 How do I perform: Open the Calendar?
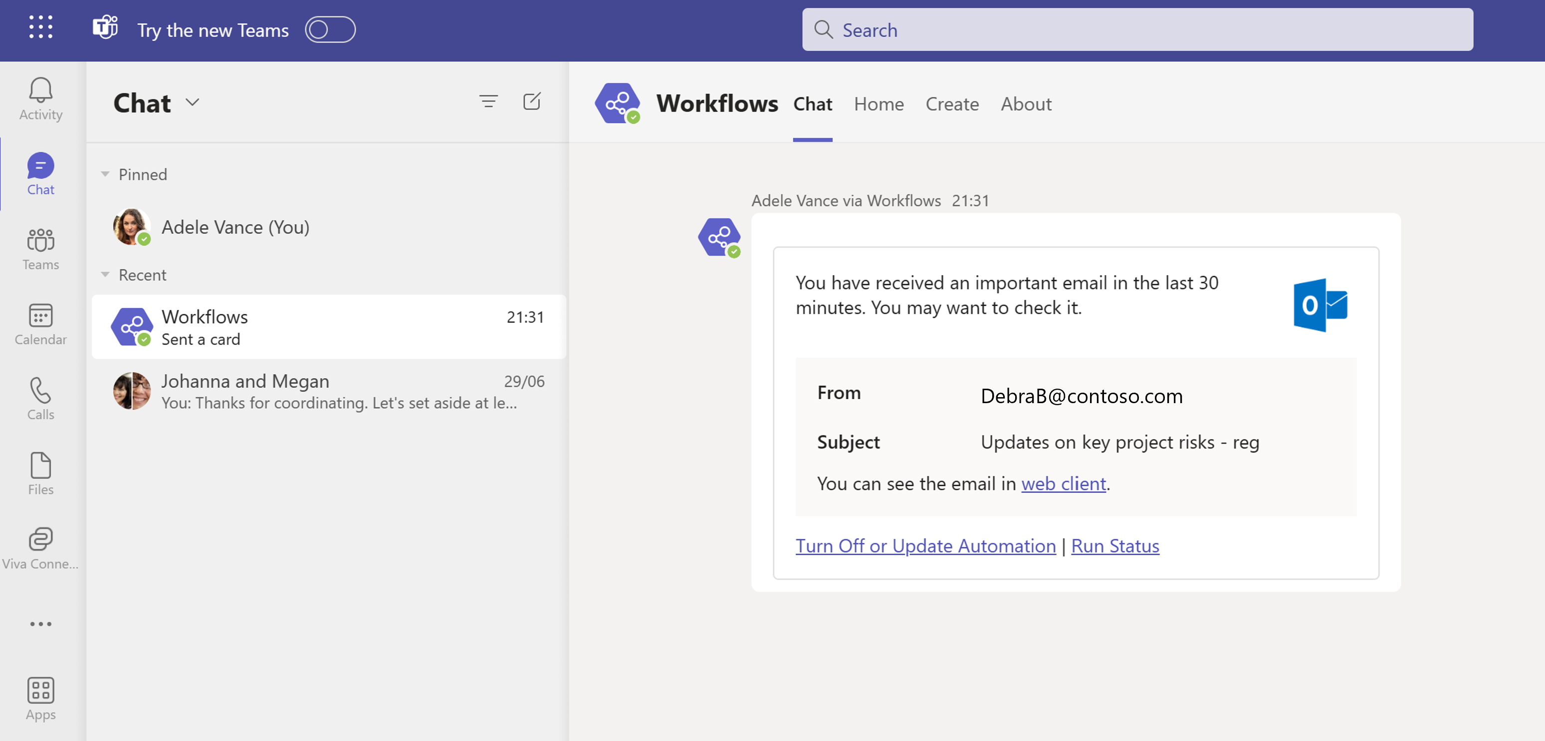(x=39, y=323)
